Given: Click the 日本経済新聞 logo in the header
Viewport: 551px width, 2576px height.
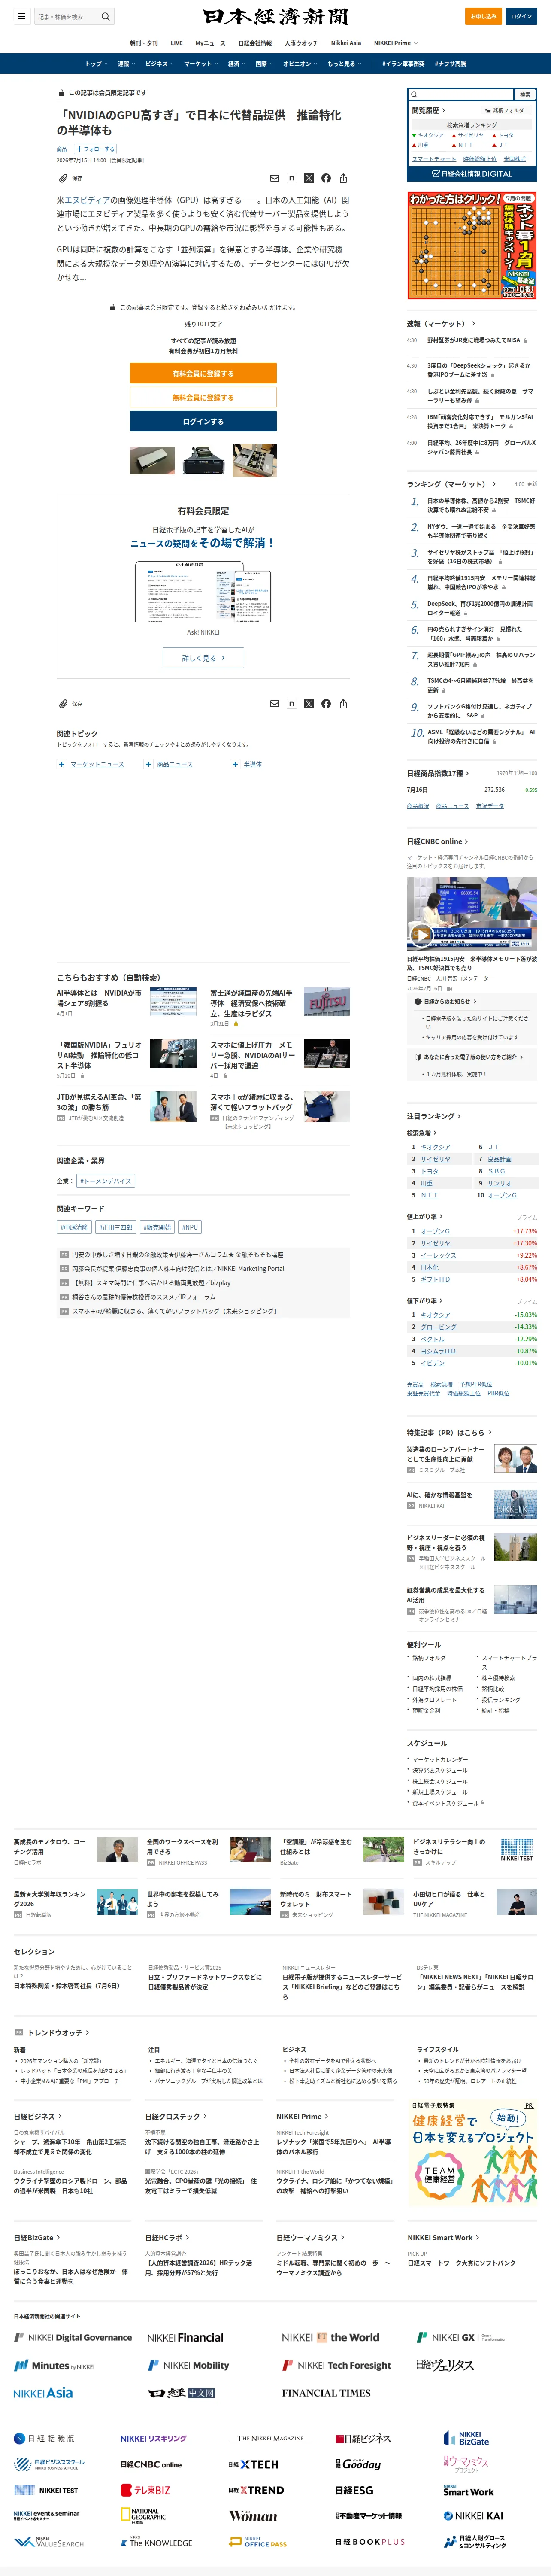Looking at the screenshot, I should pyautogui.click(x=275, y=16).
